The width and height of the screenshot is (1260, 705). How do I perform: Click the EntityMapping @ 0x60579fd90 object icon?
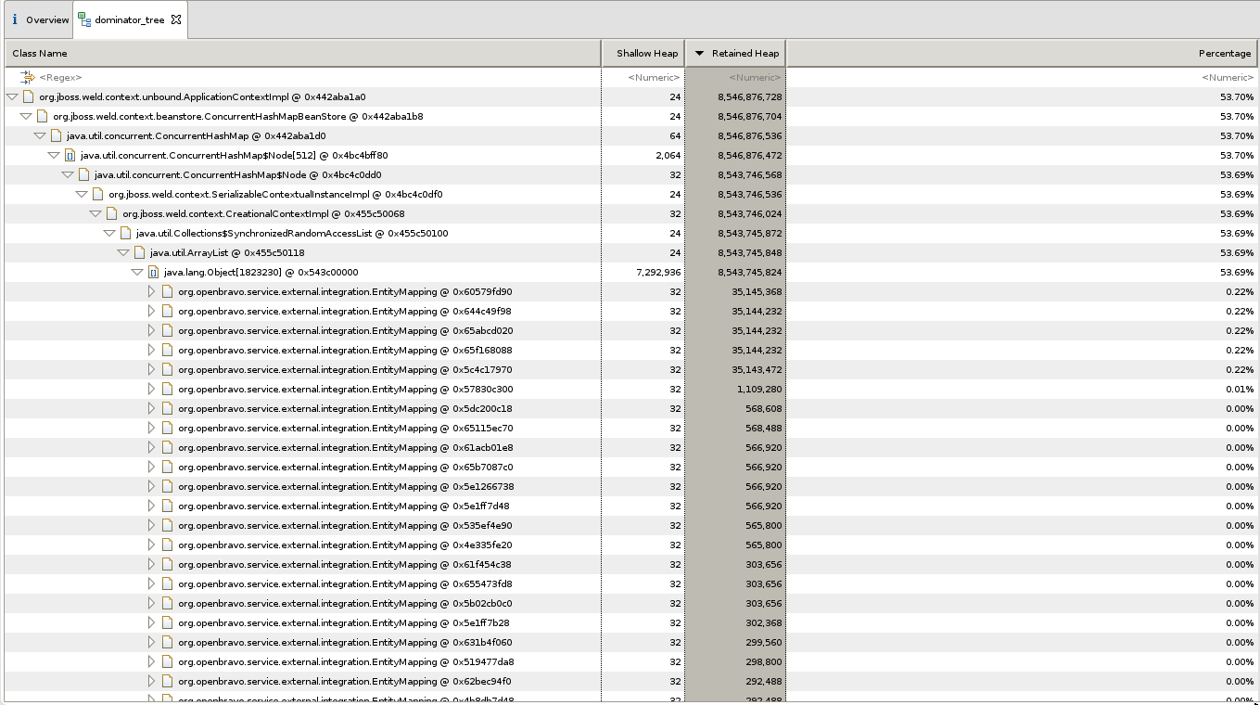pos(167,292)
